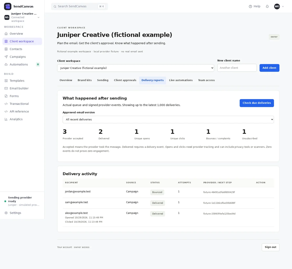Expand the connected workspace switcher chevron
This screenshot has width=292, height=269.
point(39,17)
